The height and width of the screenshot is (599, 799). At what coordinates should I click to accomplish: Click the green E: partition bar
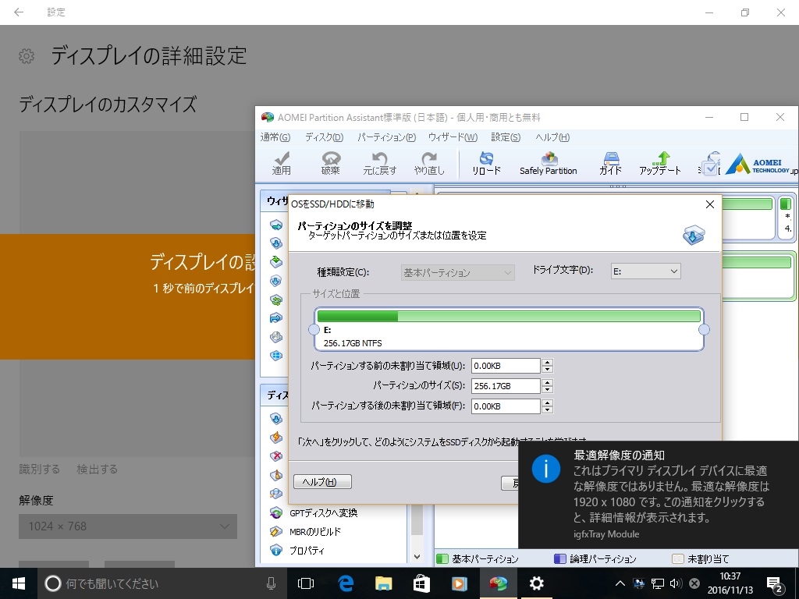509,317
